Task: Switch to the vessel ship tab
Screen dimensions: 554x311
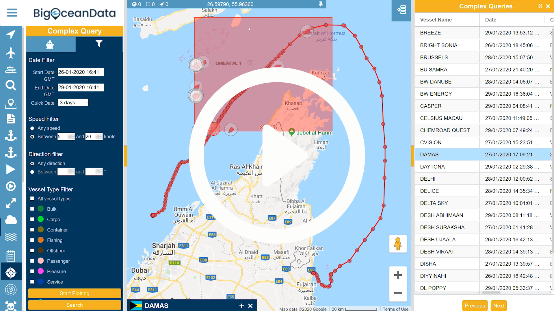Action: click(x=50, y=45)
